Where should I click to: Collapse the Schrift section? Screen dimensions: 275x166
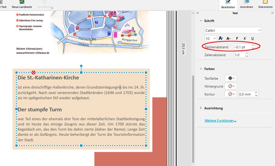tap(201, 21)
